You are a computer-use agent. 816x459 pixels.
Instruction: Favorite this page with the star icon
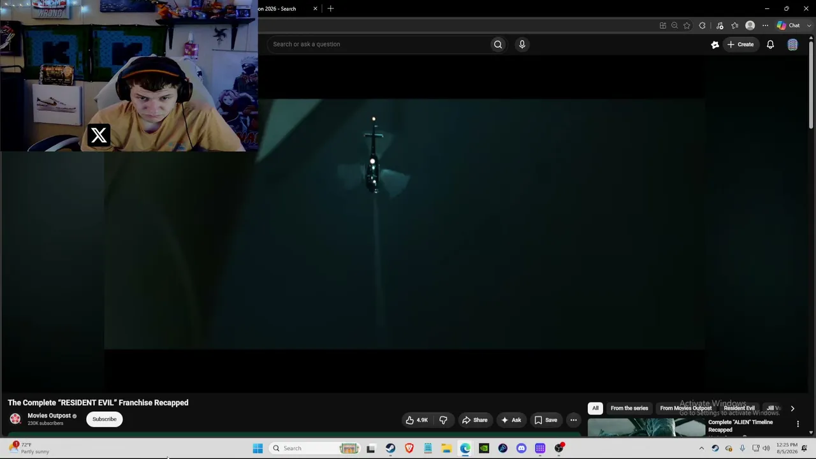click(x=687, y=25)
